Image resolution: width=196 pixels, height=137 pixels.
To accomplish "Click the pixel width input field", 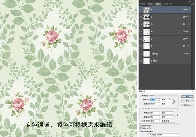I will point(155,100).
